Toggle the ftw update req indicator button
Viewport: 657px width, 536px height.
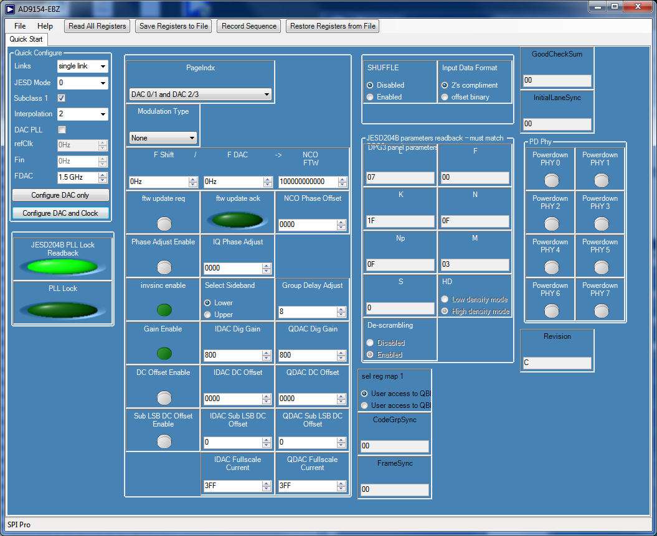[164, 224]
